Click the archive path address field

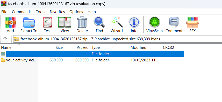[x=118, y=39]
